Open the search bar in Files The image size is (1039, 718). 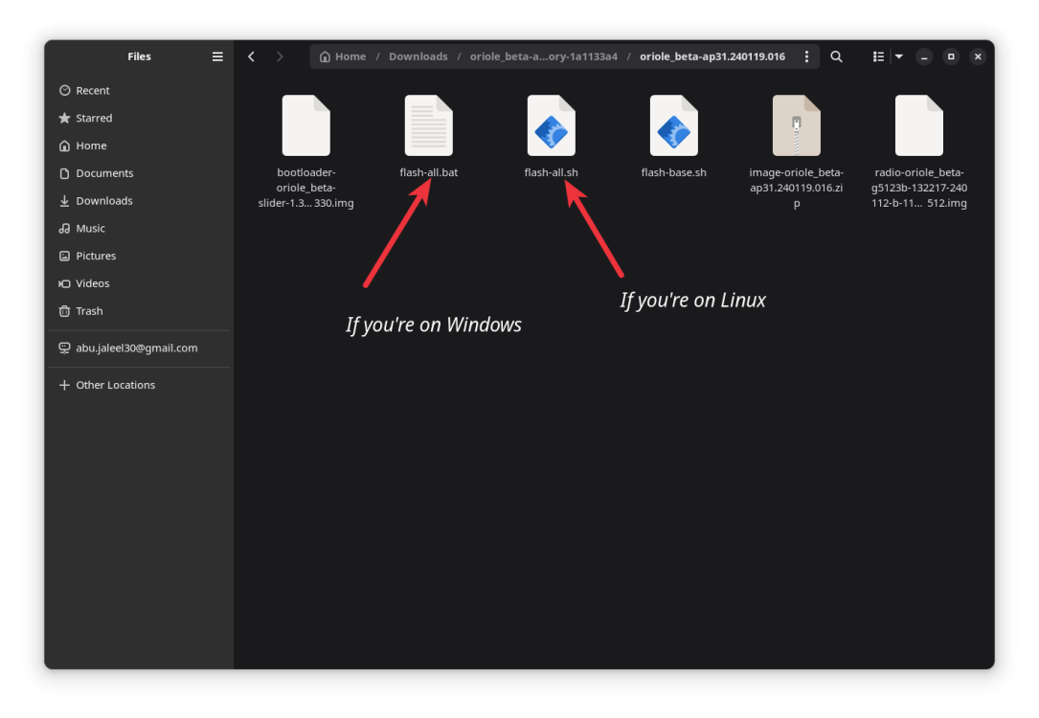[x=836, y=56]
